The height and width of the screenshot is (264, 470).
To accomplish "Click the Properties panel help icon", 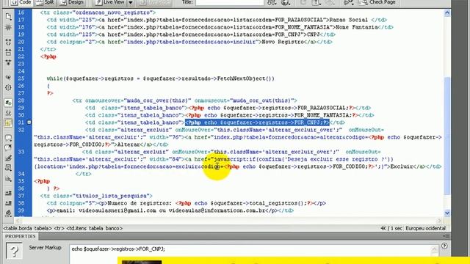I will point(444,246).
